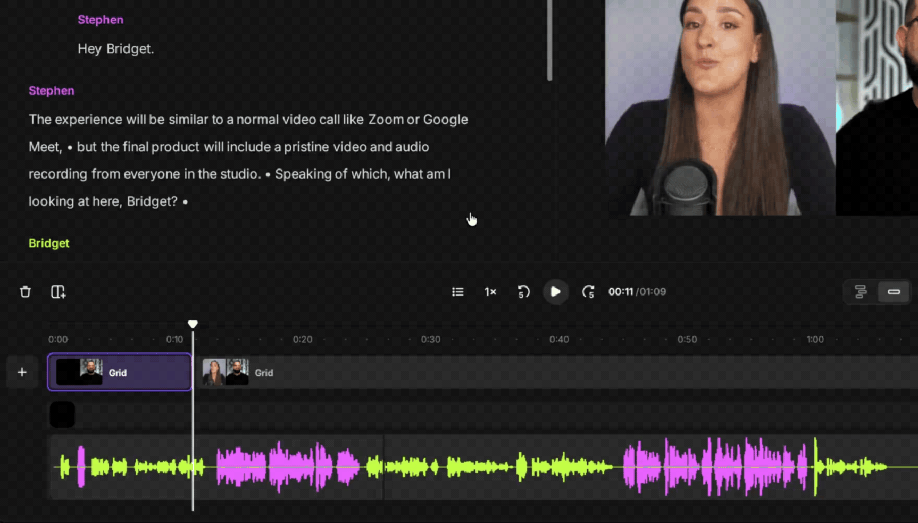Click the Bridget speaker label
The image size is (918, 523).
coord(49,243)
